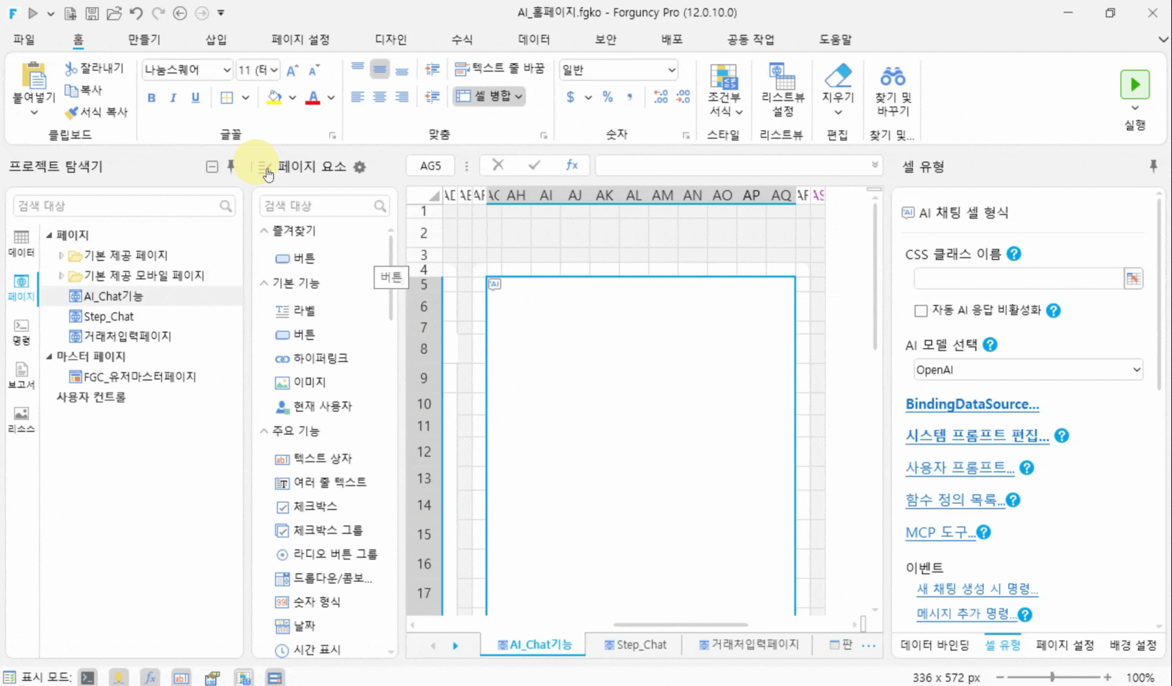This screenshot has width=1172, height=686.
Task: Expand the 셀 병합 merge dropdown
Action: coord(519,97)
